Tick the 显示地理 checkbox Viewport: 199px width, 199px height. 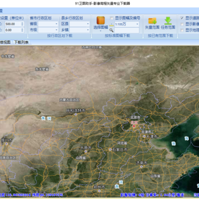pyautogui.click(x=182, y=30)
